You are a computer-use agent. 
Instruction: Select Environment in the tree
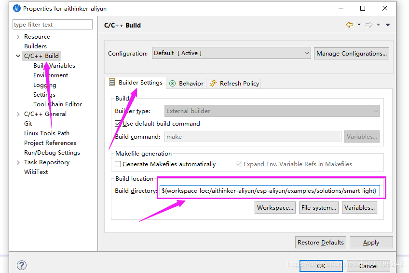point(51,75)
